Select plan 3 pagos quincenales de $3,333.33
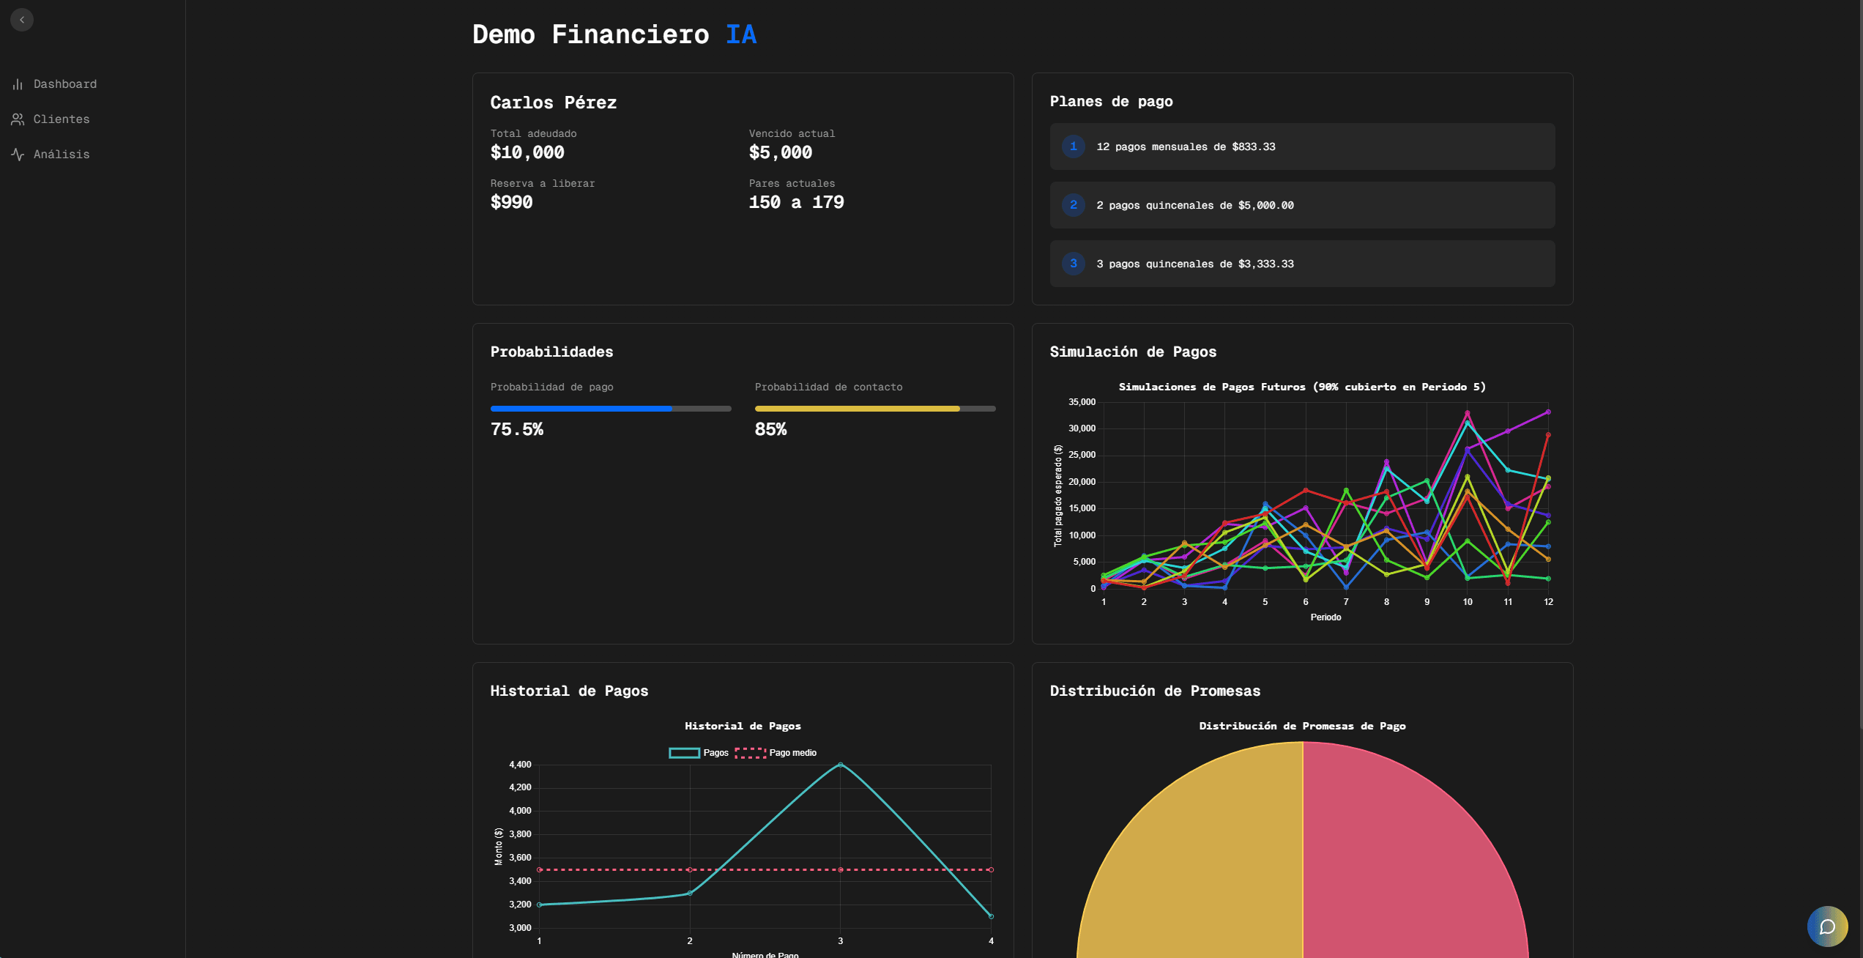Viewport: 1863px width, 958px height. [x=1302, y=264]
